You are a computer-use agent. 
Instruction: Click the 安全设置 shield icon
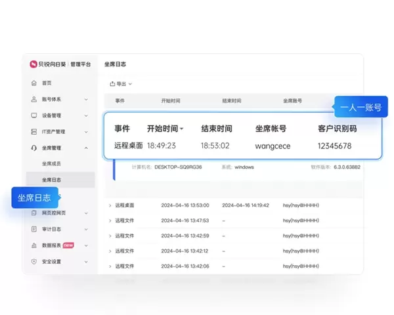point(33,261)
